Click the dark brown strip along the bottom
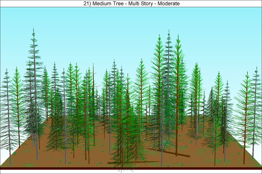This screenshot has height=174, width=262. (131, 169)
